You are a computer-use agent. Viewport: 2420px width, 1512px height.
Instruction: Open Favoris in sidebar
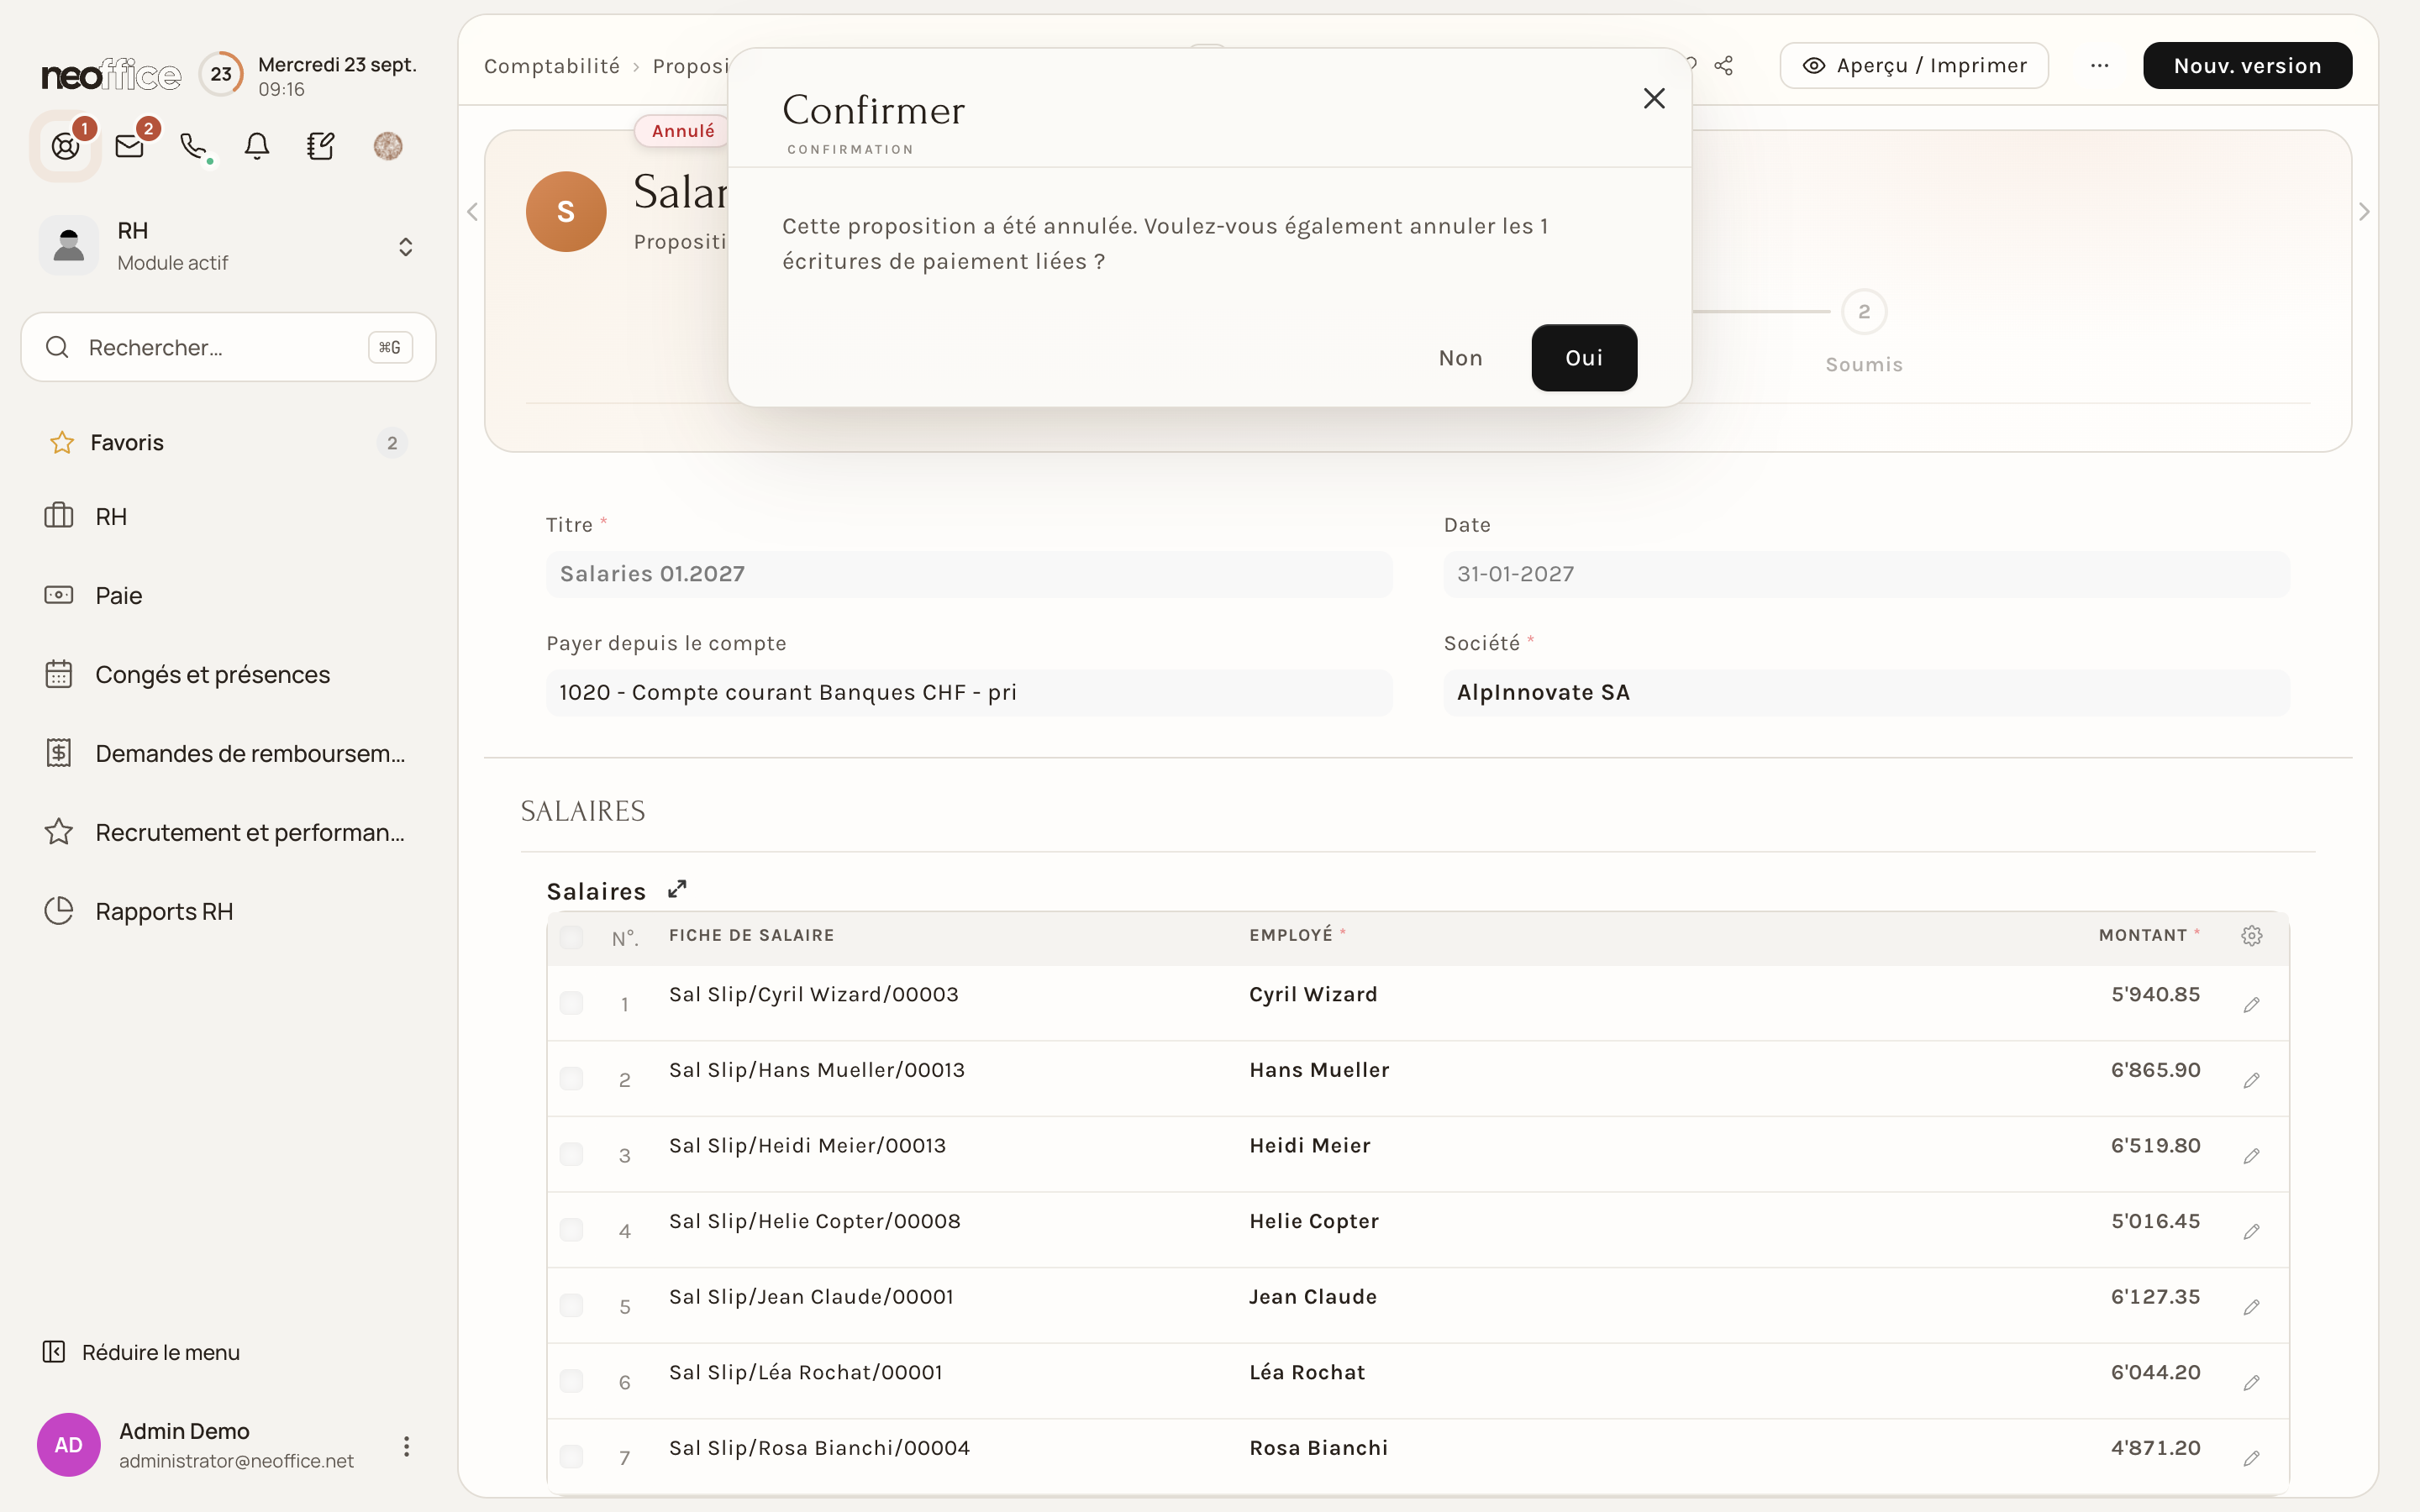tap(228, 442)
